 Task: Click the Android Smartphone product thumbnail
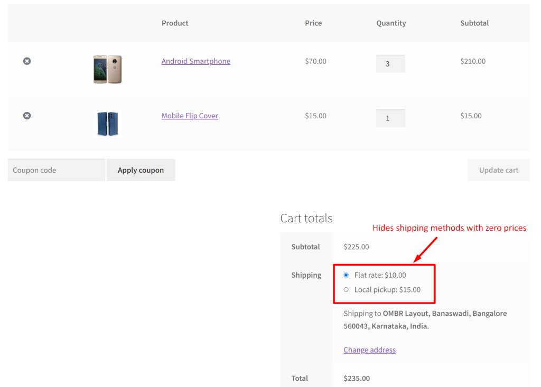tap(107, 69)
